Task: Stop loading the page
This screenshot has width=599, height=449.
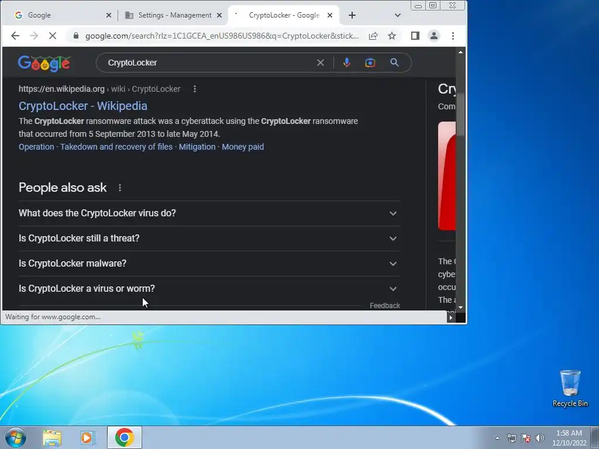Action: [x=53, y=36]
